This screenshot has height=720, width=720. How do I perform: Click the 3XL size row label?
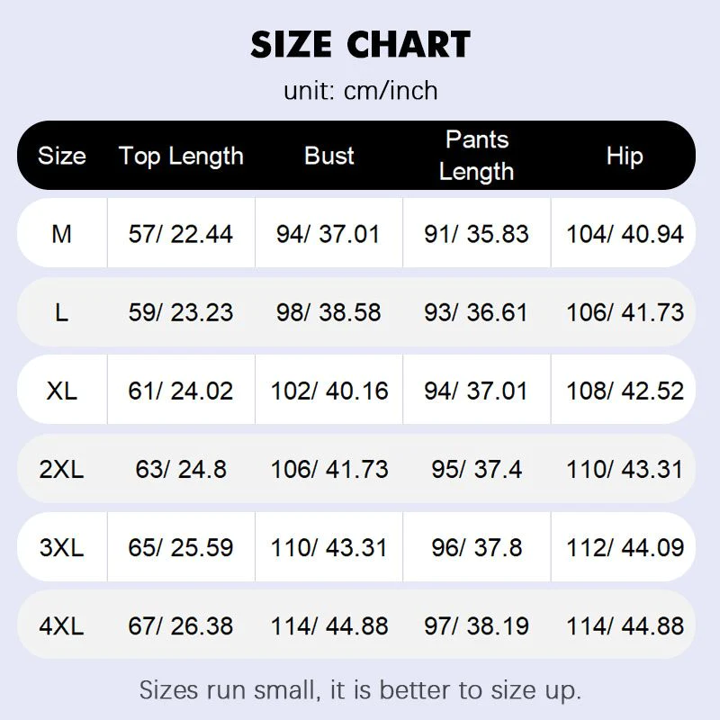click(x=61, y=547)
